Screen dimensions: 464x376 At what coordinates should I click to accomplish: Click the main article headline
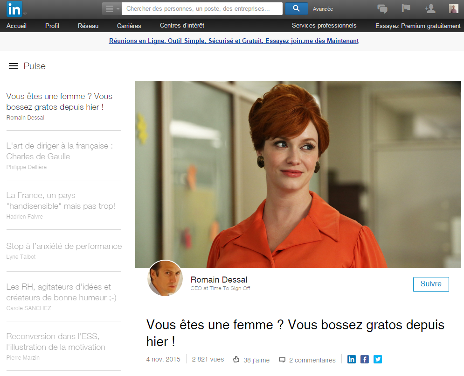pyautogui.click(x=295, y=333)
